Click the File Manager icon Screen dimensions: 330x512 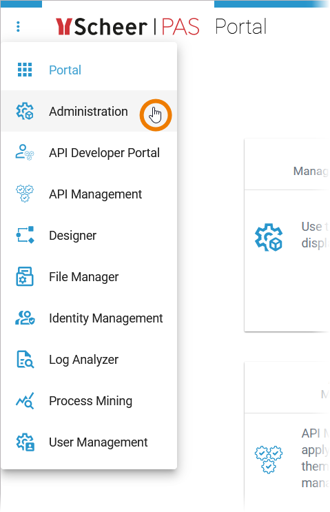coord(25,276)
